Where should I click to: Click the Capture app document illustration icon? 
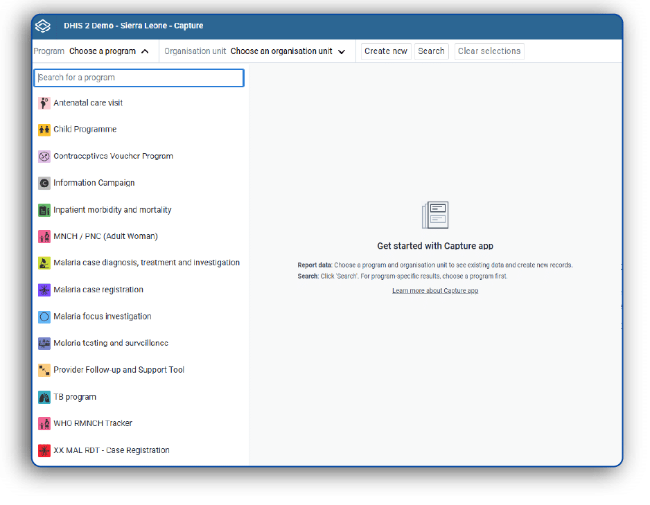(x=435, y=215)
